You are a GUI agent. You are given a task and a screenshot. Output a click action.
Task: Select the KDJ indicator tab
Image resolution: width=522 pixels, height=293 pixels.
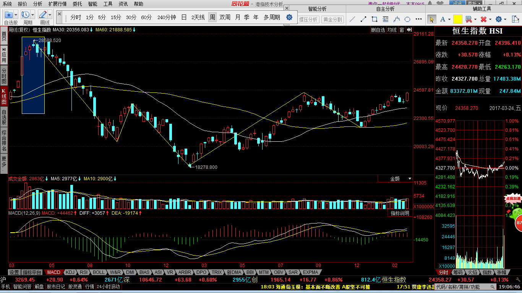click(x=70, y=272)
